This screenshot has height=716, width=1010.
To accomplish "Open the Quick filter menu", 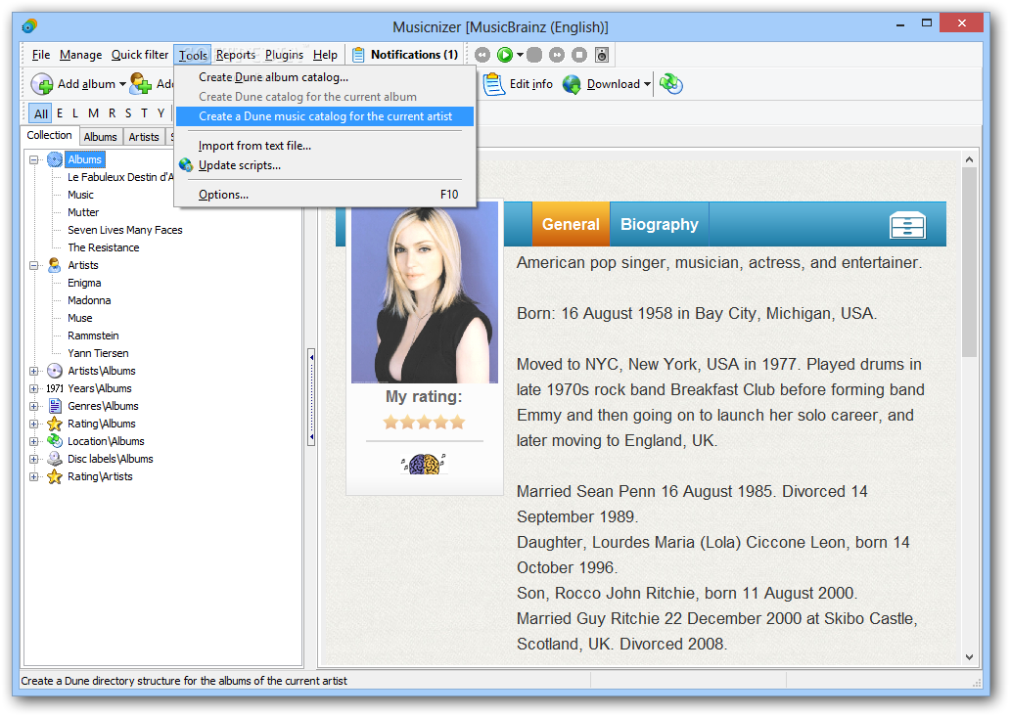I will tap(140, 55).
